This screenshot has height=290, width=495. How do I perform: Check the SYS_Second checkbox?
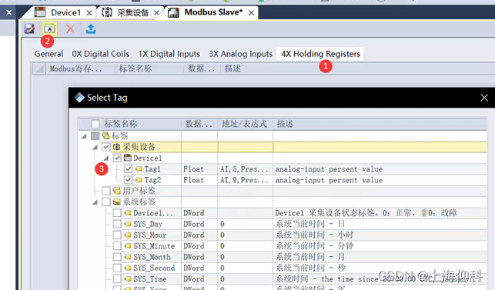pos(117,268)
